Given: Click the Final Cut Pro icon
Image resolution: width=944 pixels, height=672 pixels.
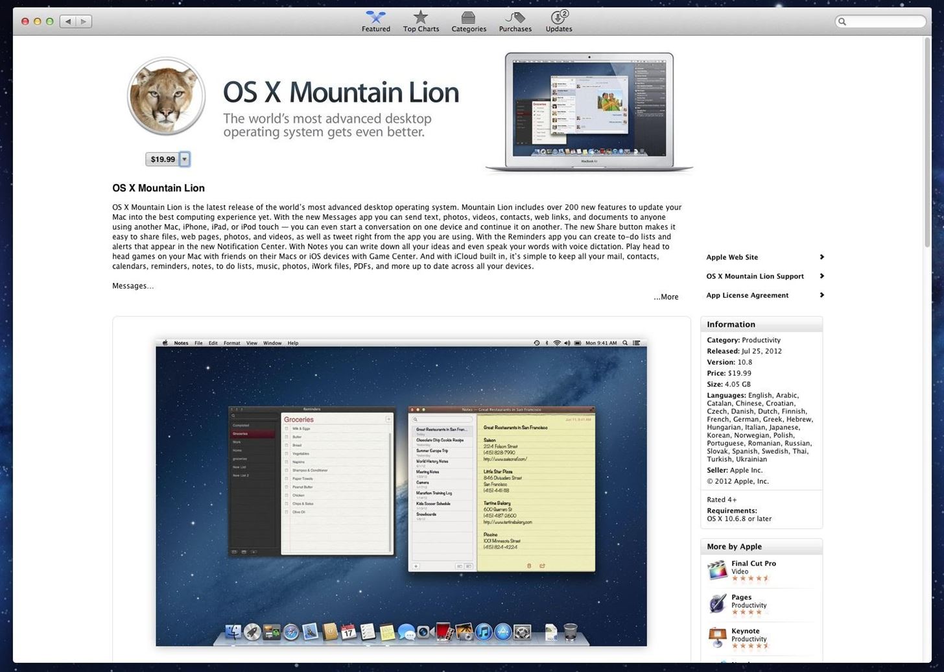Looking at the screenshot, I should pos(717,570).
